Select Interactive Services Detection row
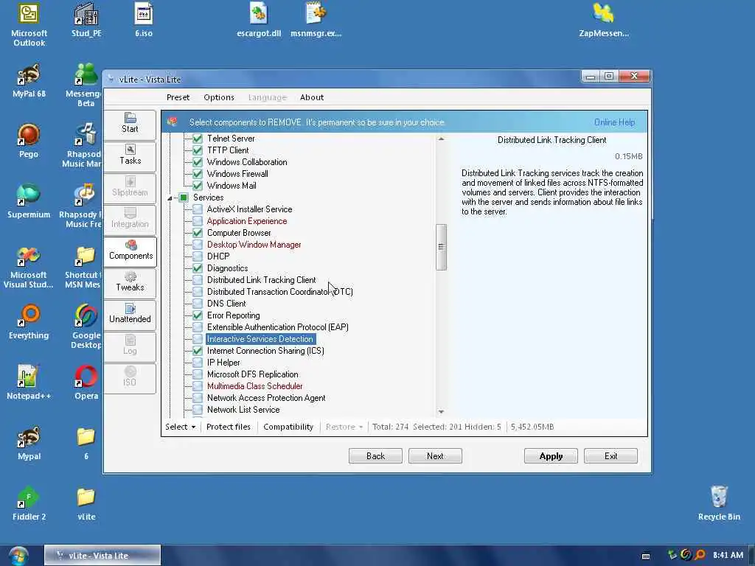 click(x=260, y=339)
